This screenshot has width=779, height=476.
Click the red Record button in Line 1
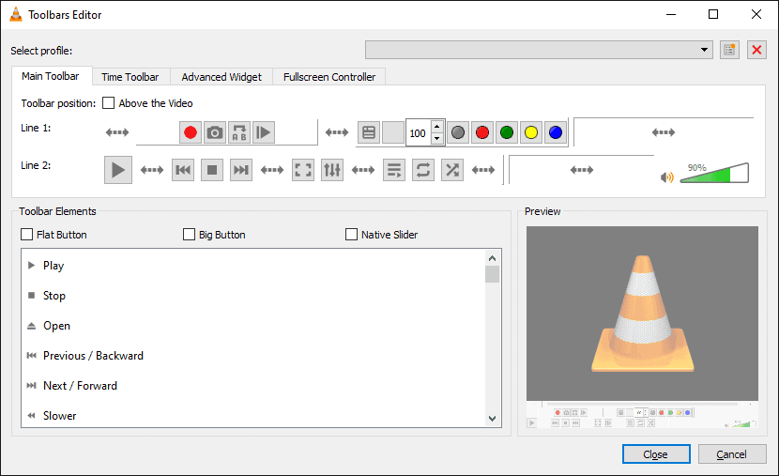[191, 132]
